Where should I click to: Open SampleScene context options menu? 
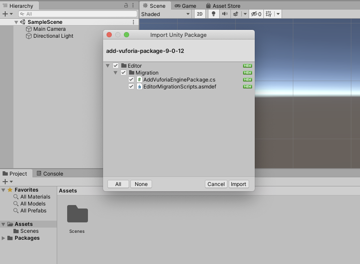click(133, 22)
